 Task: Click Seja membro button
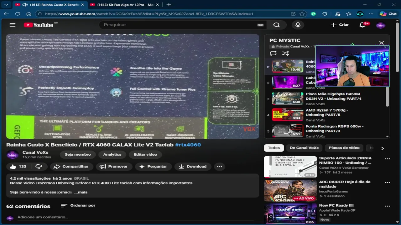(78, 154)
